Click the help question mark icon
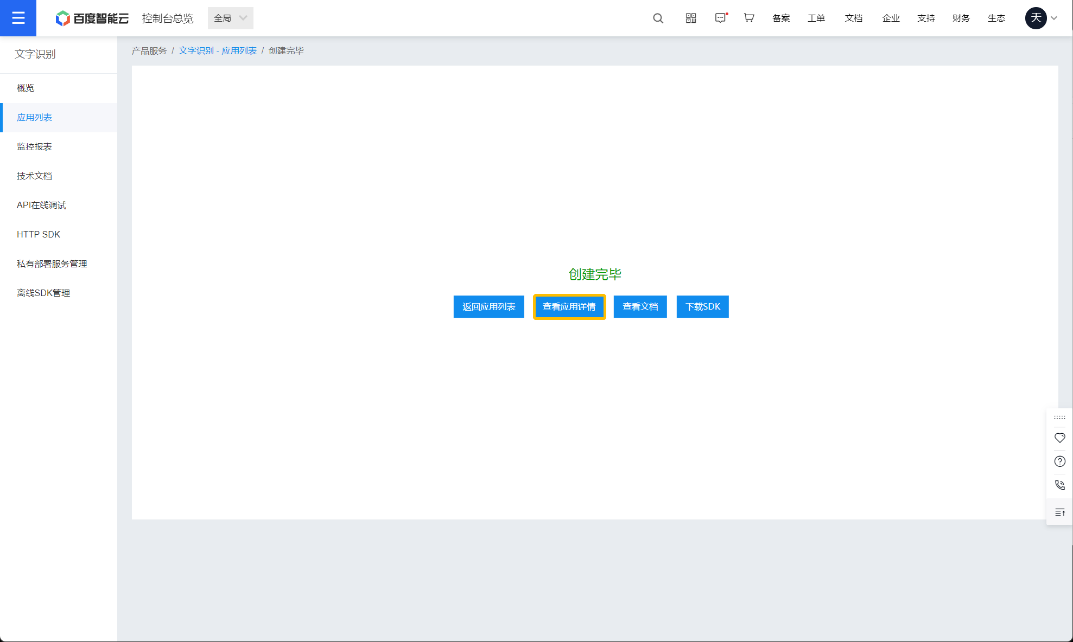This screenshot has height=642, width=1073. [x=1059, y=461]
